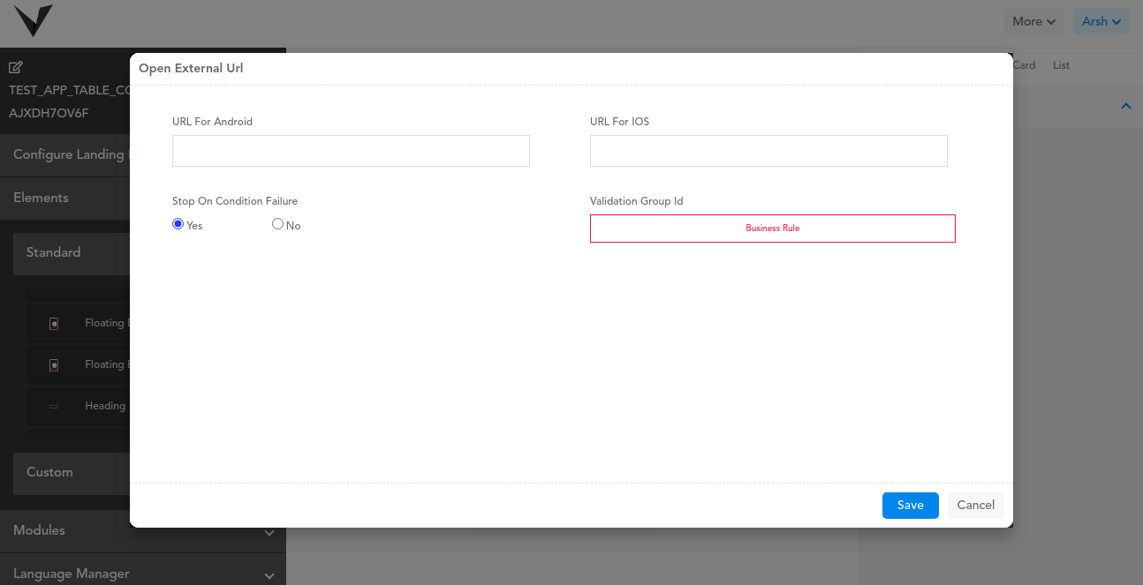Click the V logo in the header
Viewport: 1143px width, 585px height.
pos(33,20)
